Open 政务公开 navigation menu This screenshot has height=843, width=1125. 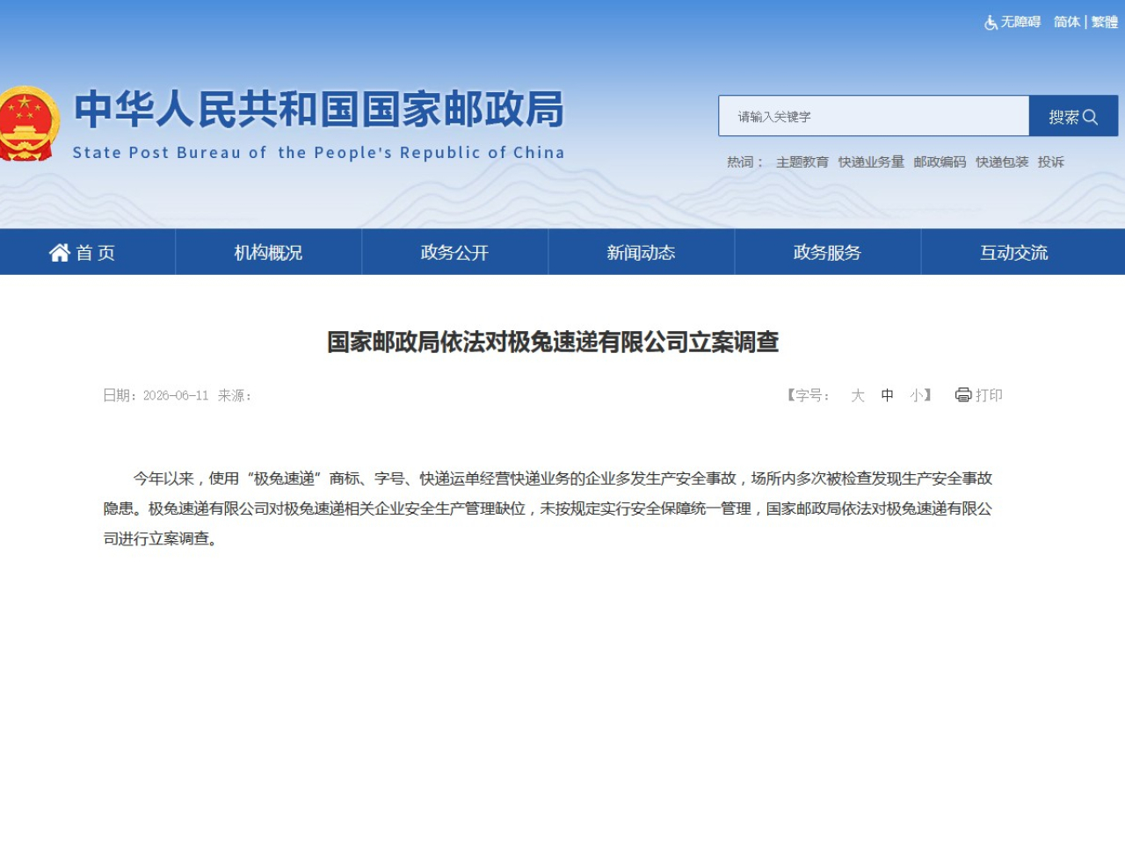tap(454, 253)
